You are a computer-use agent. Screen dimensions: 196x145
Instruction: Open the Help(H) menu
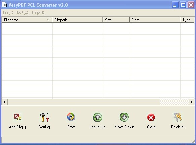pyautogui.click(x=38, y=12)
